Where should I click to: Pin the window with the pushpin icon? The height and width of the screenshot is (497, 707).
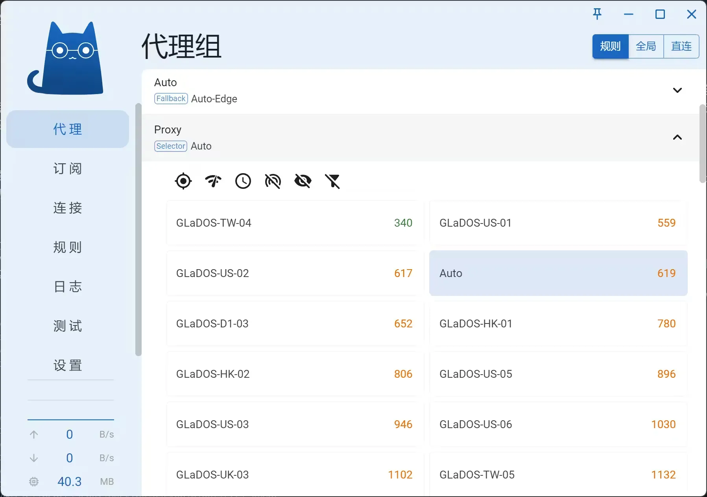[597, 14]
